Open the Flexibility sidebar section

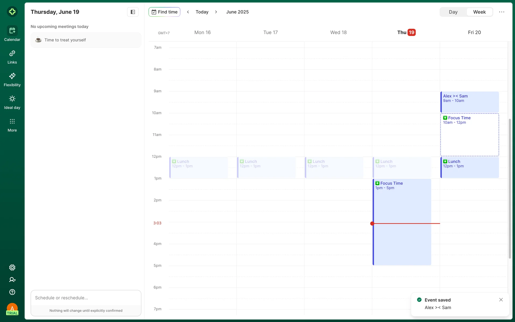12,79
